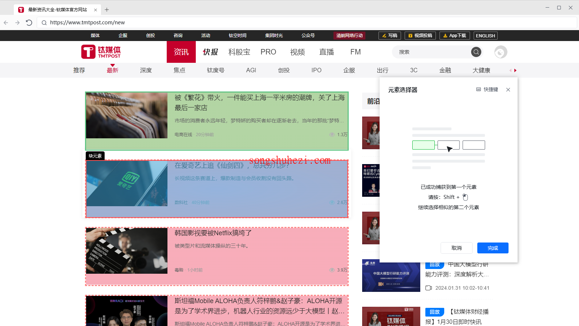
Task: Select the 快报 main tab
Action: [x=210, y=52]
